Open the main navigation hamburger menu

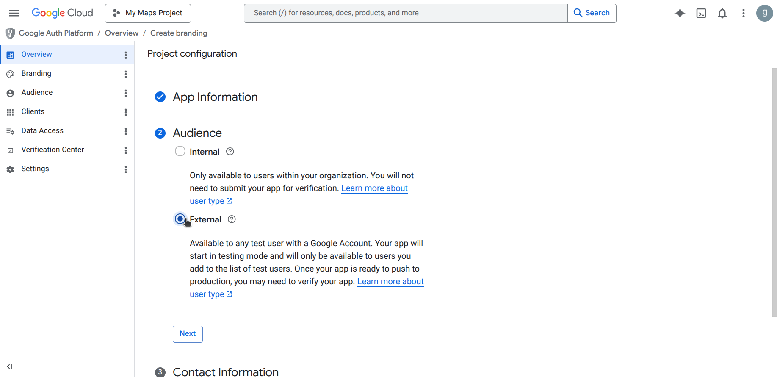tap(14, 13)
